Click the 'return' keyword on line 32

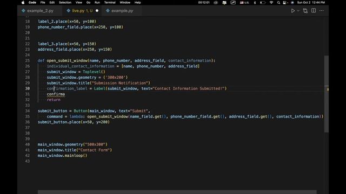click(x=54, y=100)
